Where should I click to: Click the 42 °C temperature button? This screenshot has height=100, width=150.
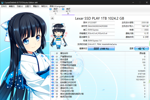(141, 49)
